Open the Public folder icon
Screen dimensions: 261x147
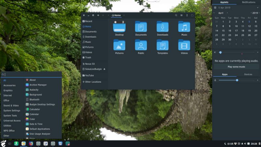[141, 45]
